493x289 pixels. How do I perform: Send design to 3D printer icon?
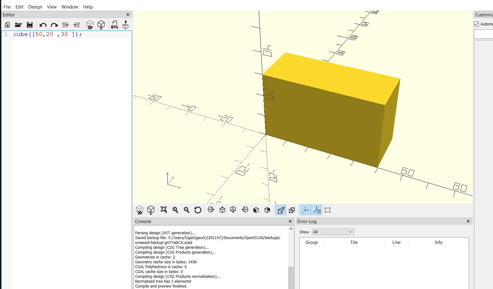point(125,25)
